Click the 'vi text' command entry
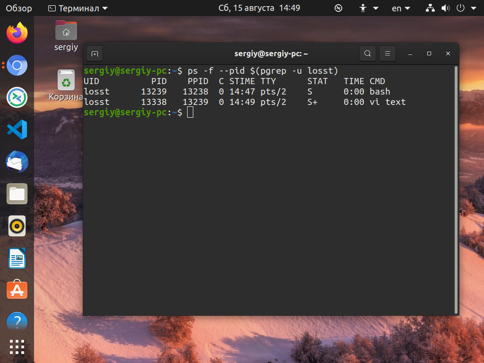 388,102
